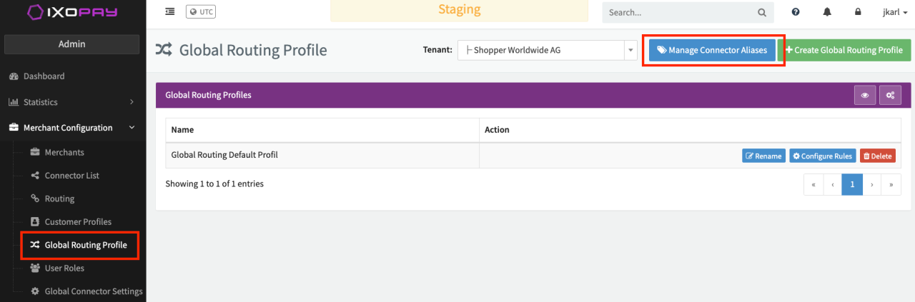Click the IXOPAY logo
The height and width of the screenshot is (302, 915).
(73, 12)
